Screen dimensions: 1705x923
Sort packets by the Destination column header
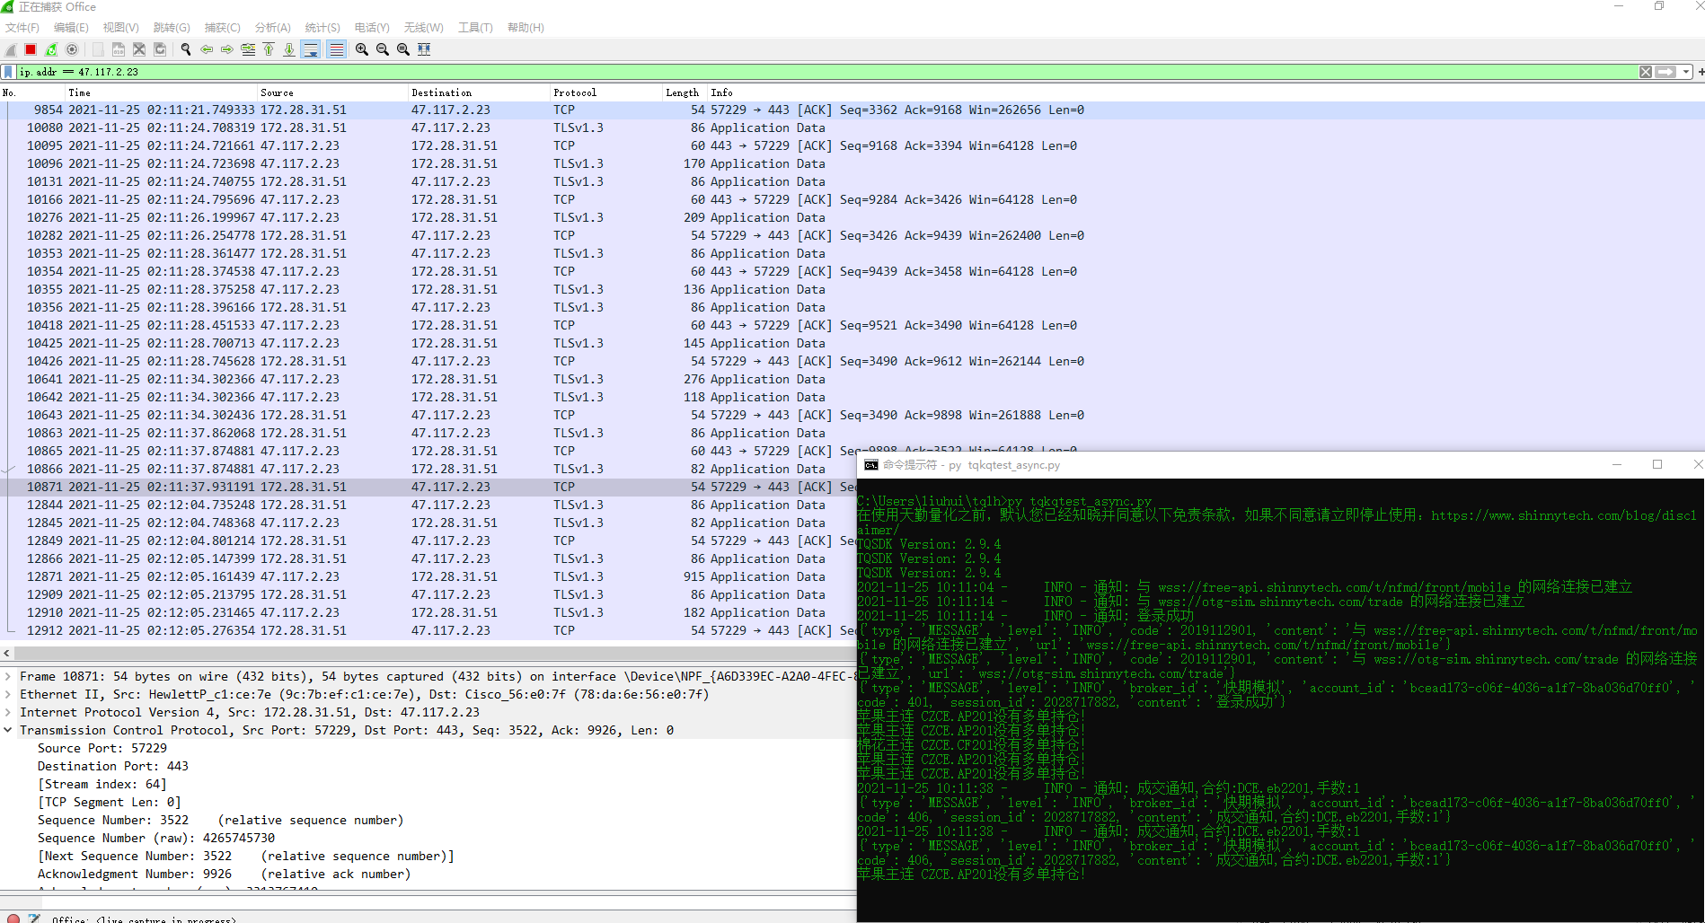pyautogui.click(x=479, y=92)
